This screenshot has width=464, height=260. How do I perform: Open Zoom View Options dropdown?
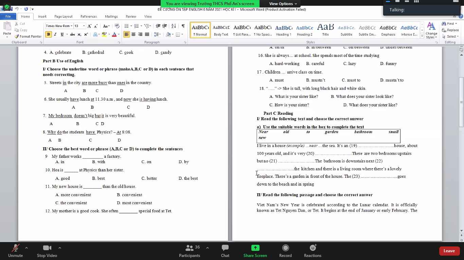(283, 4)
